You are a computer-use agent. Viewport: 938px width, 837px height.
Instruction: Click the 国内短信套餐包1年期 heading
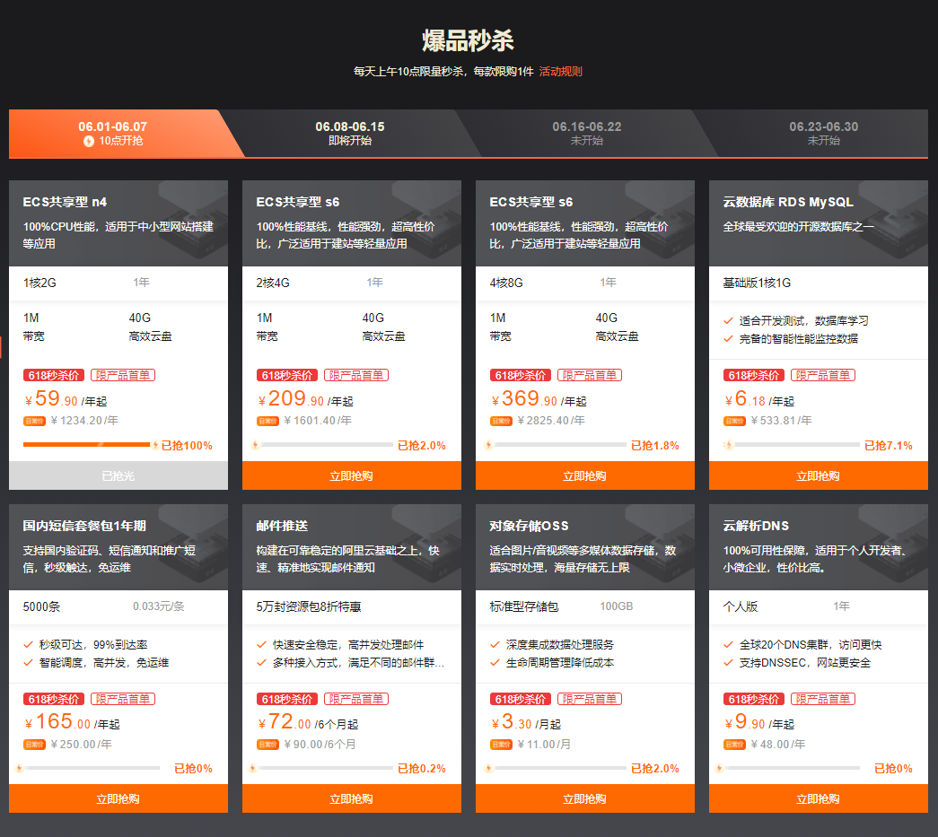click(x=84, y=526)
